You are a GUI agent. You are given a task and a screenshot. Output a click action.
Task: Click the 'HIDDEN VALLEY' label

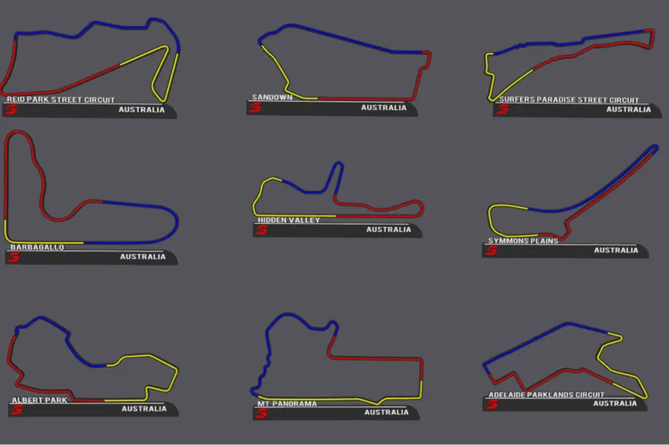289,220
